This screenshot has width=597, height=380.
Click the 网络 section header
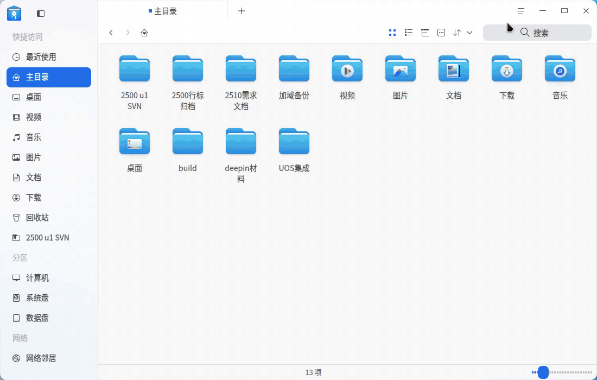(x=20, y=338)
